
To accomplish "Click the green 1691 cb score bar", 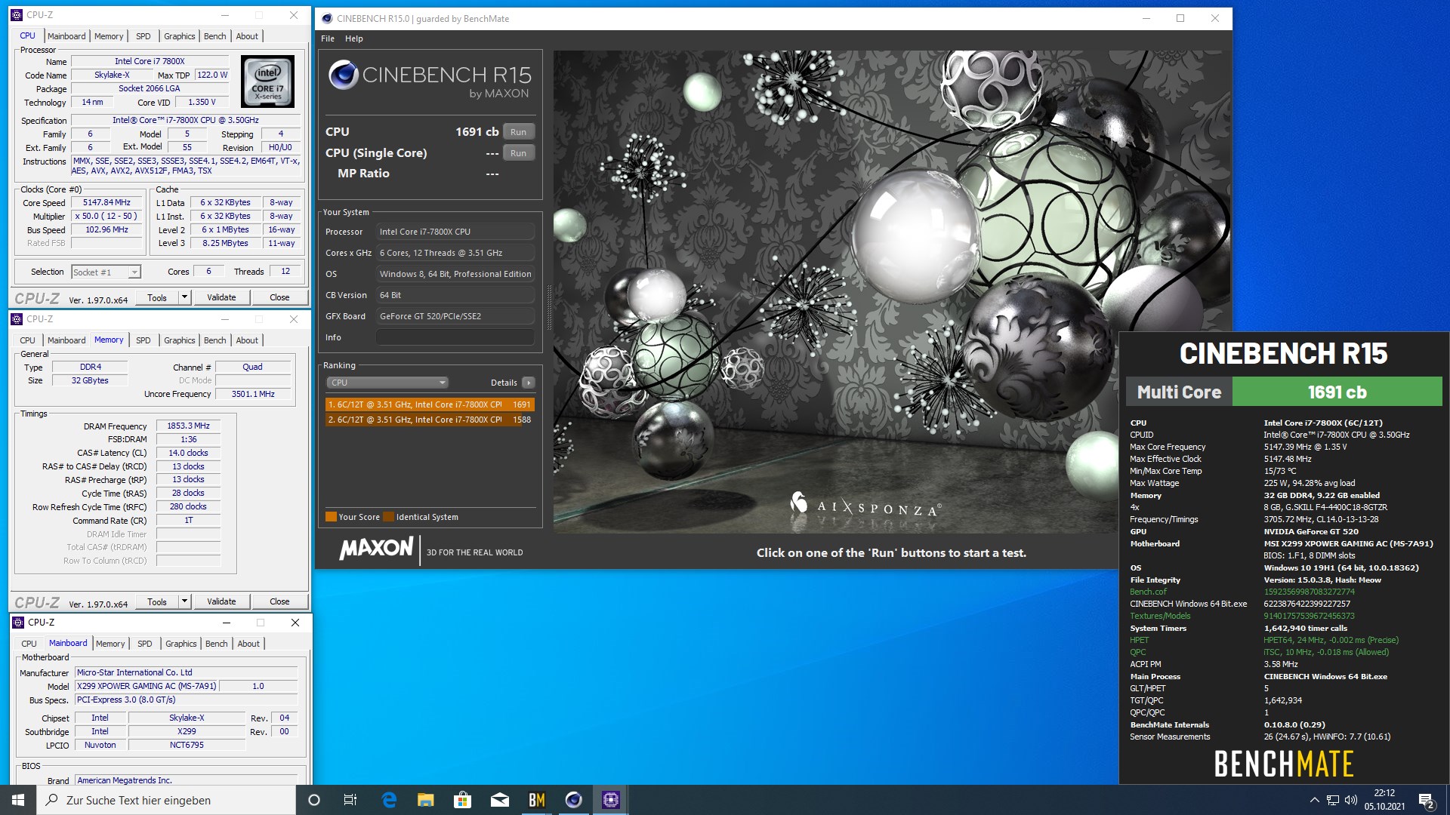I will (x=1337, y=392).
